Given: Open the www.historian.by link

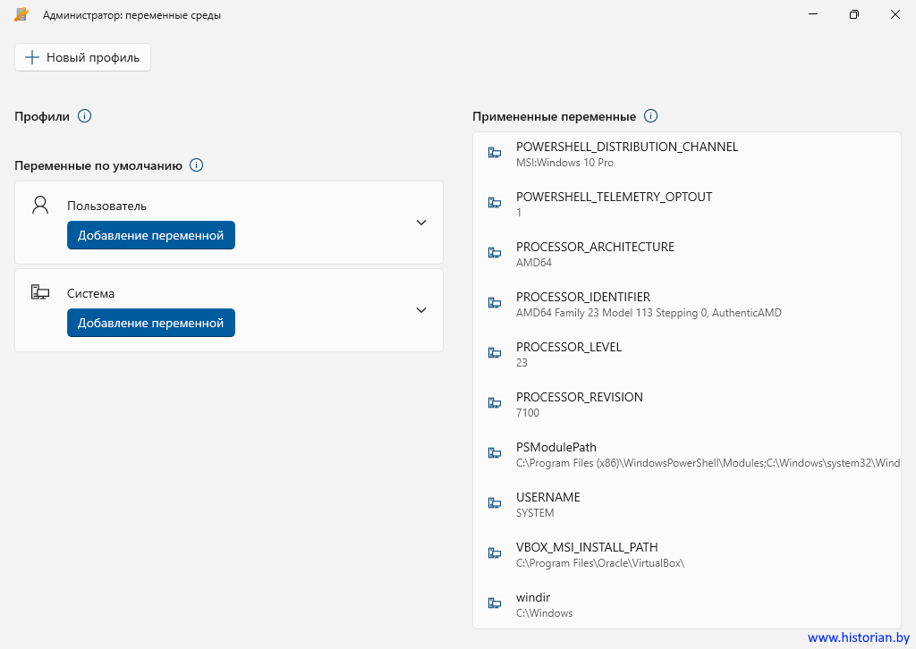Looking at the screenshot, I should pos(858,637).
